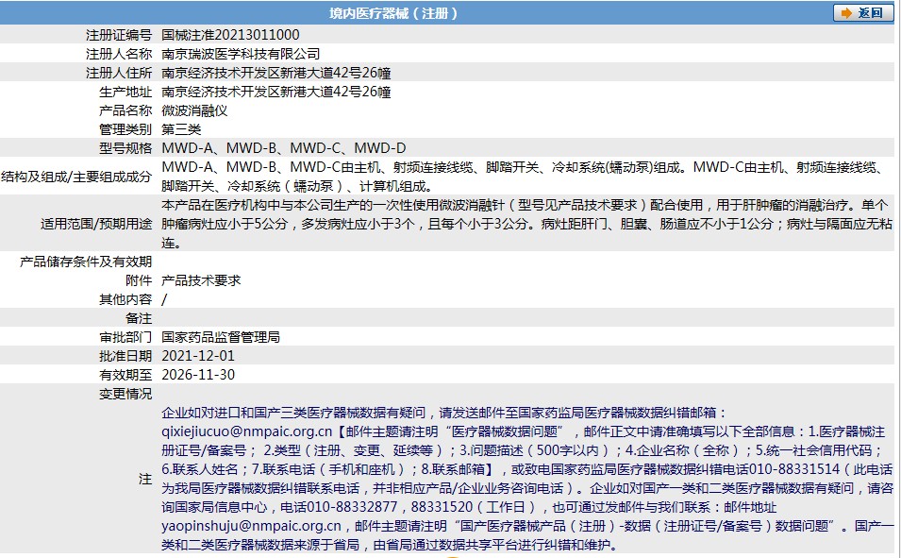Click the model spec MWD-A、MWD-B、MWD-C、MWD-D
The width and height of the screenshot is (901, 558).
coord(284,148)
